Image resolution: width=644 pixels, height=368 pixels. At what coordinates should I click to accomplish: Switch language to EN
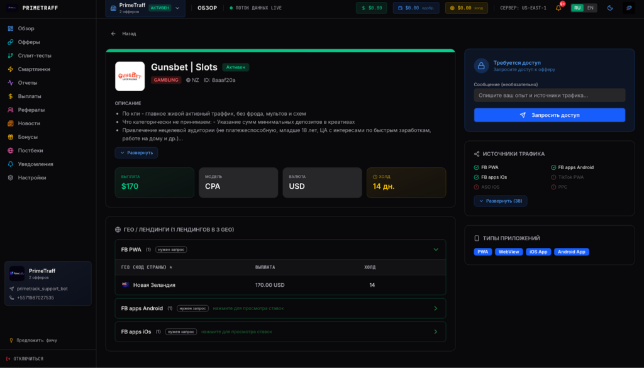click(x=590, y=8)
